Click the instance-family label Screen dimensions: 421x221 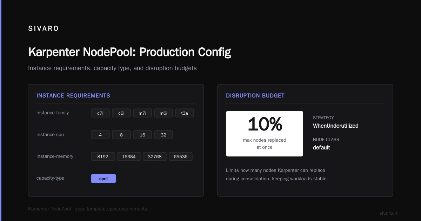point(53,113)
